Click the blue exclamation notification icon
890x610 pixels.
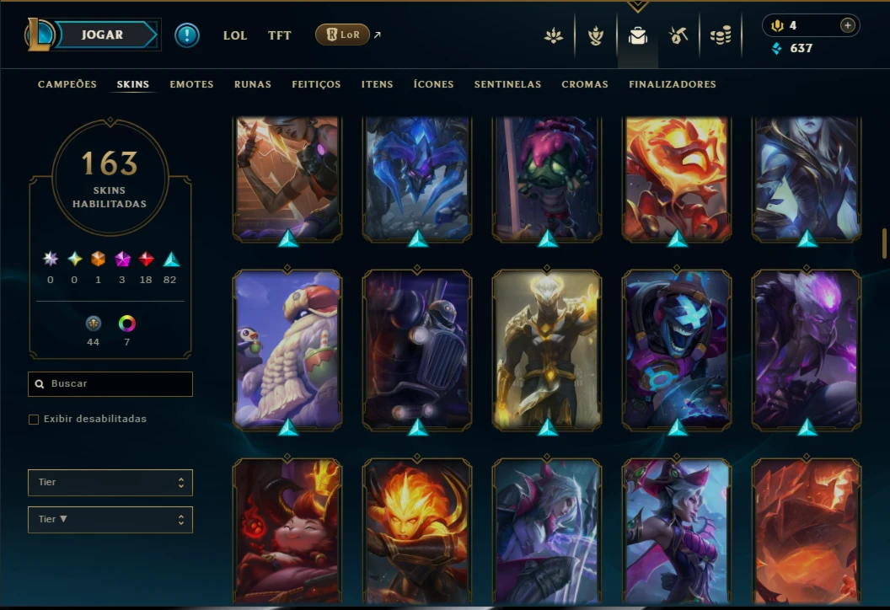pyautogui.click(x=187, y=35)
